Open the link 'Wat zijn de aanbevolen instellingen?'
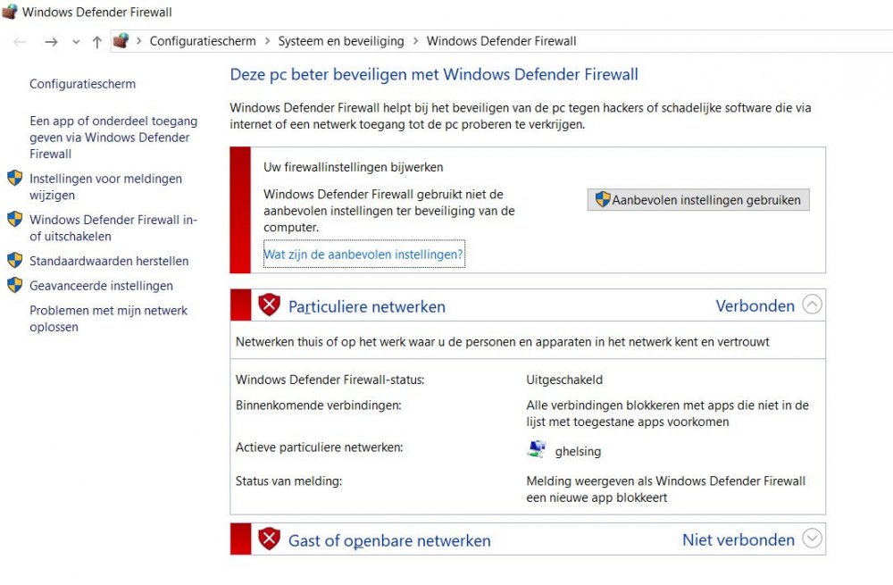 (363, 254)
